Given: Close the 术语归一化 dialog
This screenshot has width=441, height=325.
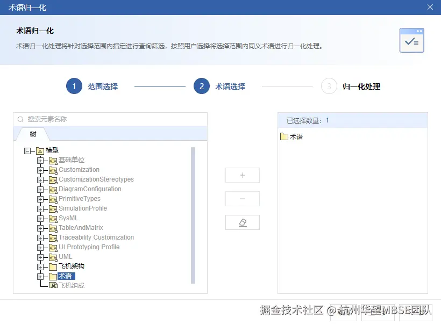Looking at the screenshot, I should pos(430,7).
